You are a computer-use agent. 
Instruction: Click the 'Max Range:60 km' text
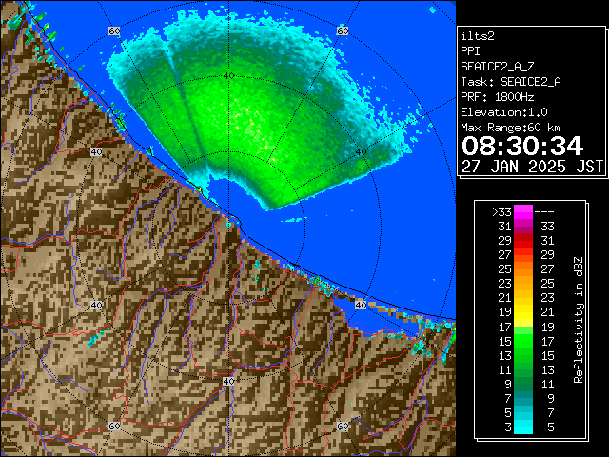coord(510,128)
